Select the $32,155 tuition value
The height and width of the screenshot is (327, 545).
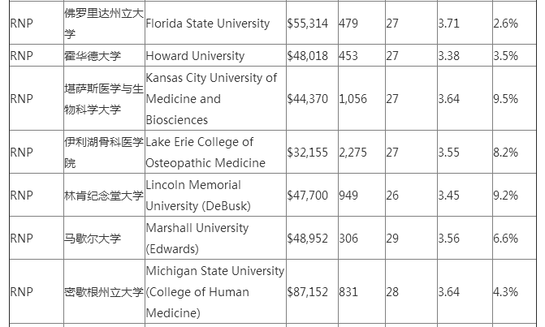[x=308, y=152]
